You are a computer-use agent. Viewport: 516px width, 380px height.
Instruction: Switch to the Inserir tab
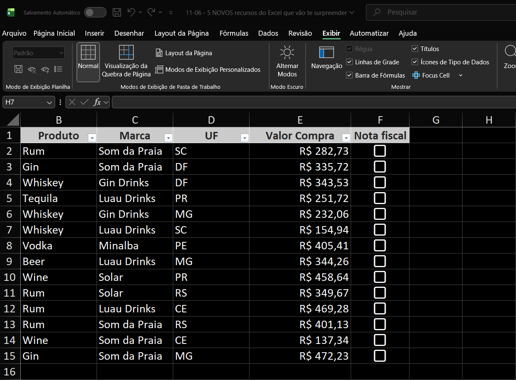[94, 33]
